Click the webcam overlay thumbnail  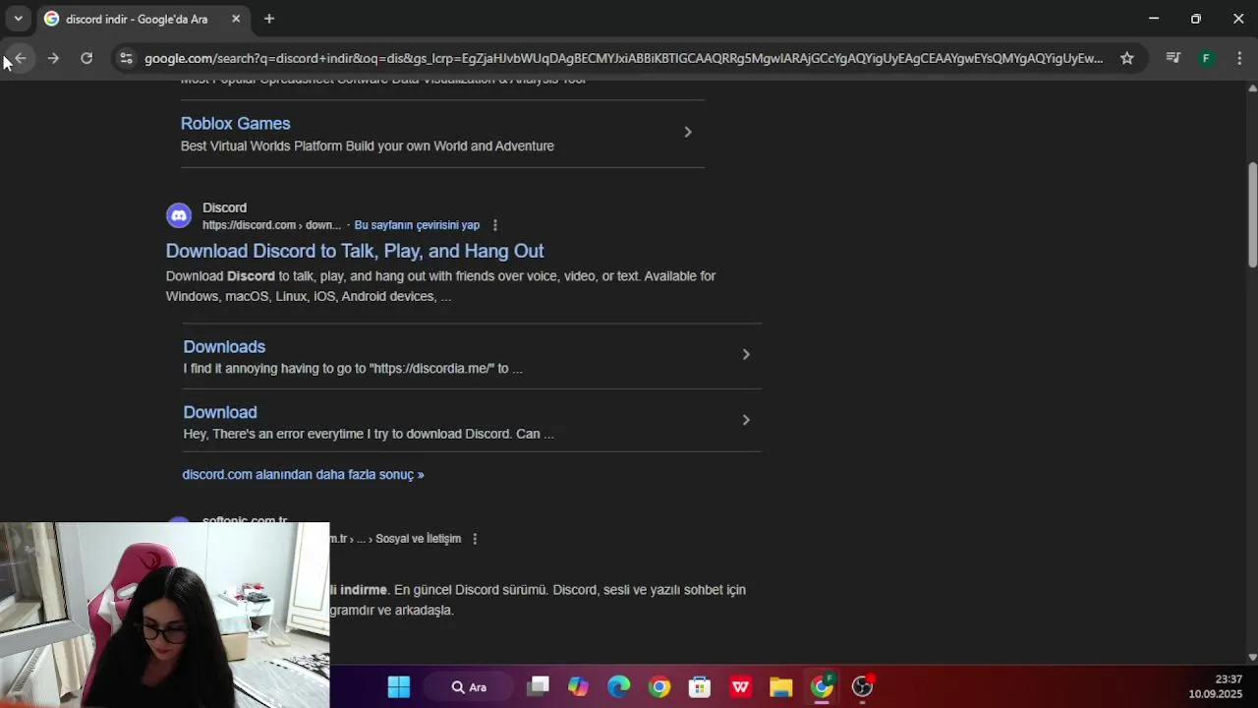(164, 615)
